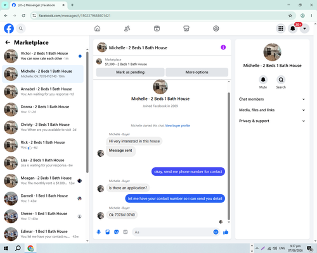Search in conversation icon
This screenshot has width=317, height=253.
(x=281, y=80)
